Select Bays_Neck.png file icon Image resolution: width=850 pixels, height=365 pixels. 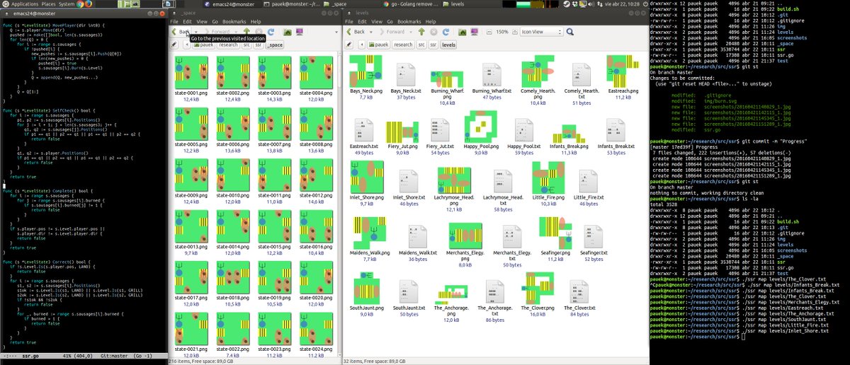point(365,71)
